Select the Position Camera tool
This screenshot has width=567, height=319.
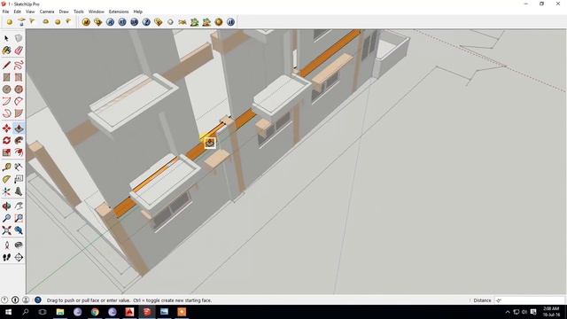tap(6, 245)
